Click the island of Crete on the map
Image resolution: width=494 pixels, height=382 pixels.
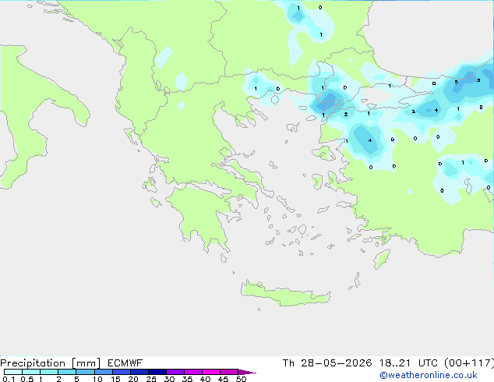click(285, 294)
